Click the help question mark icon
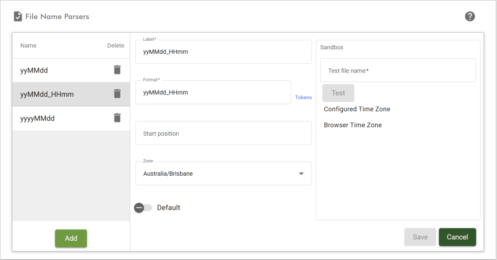 pos(470,16)
